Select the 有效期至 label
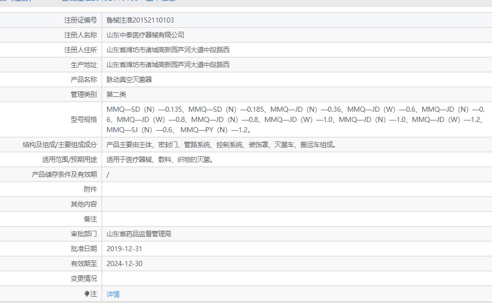 point(84,264)
